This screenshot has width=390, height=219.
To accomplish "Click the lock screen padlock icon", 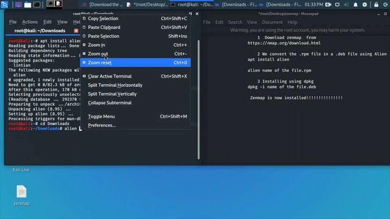I will (376, 4).
